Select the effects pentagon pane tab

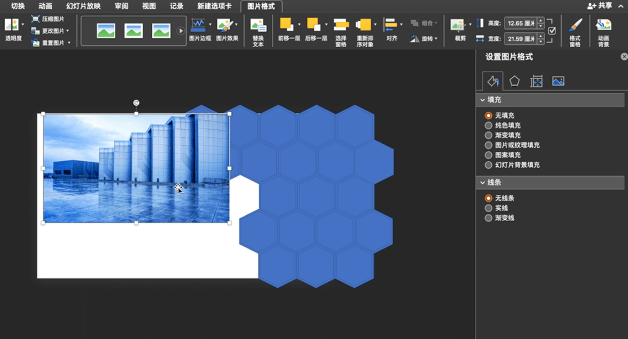(x=514, y=81)
